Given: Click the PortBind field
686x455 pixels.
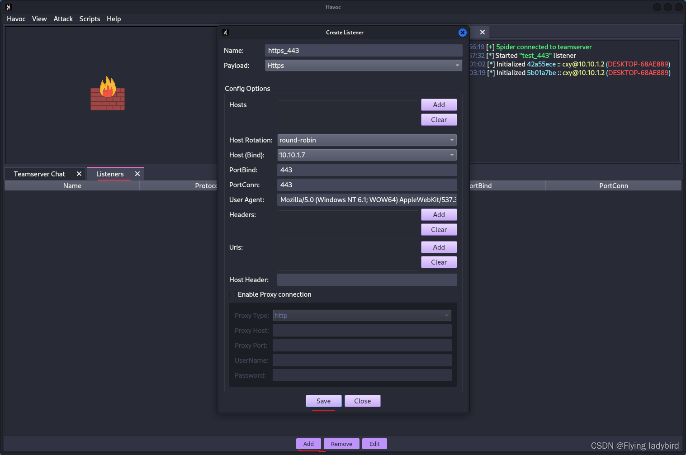Looking at the screenshot, I should pos(367,170).
